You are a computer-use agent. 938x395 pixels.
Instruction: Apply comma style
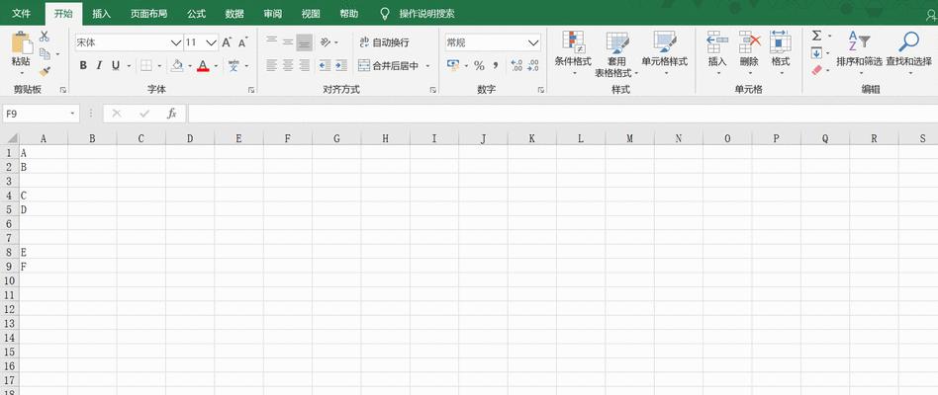click(496, 65)
